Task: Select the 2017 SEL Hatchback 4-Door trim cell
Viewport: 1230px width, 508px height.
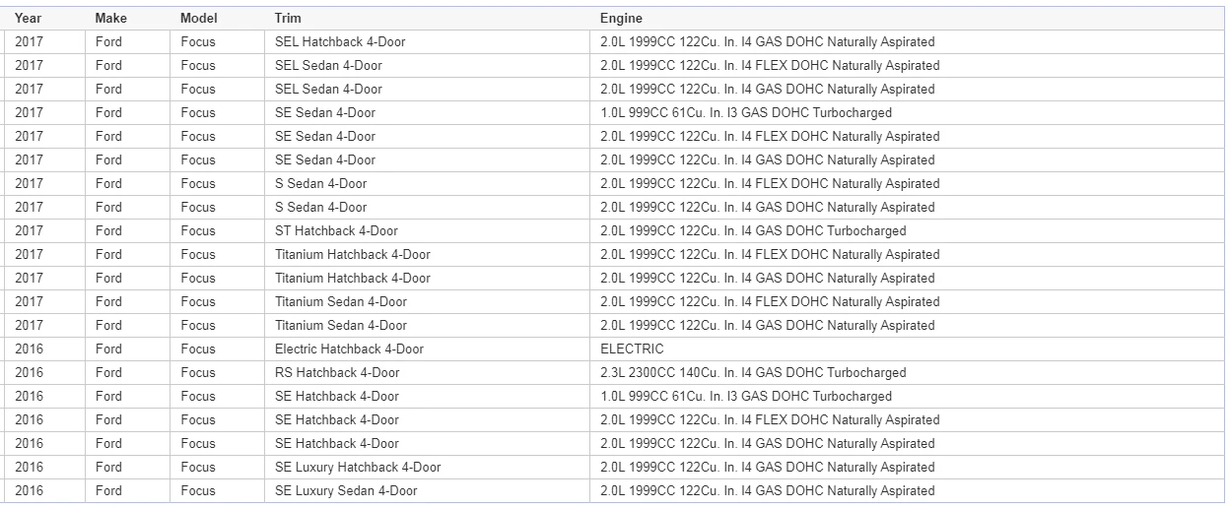Action: pyautogui.click(x=427, y=42)
